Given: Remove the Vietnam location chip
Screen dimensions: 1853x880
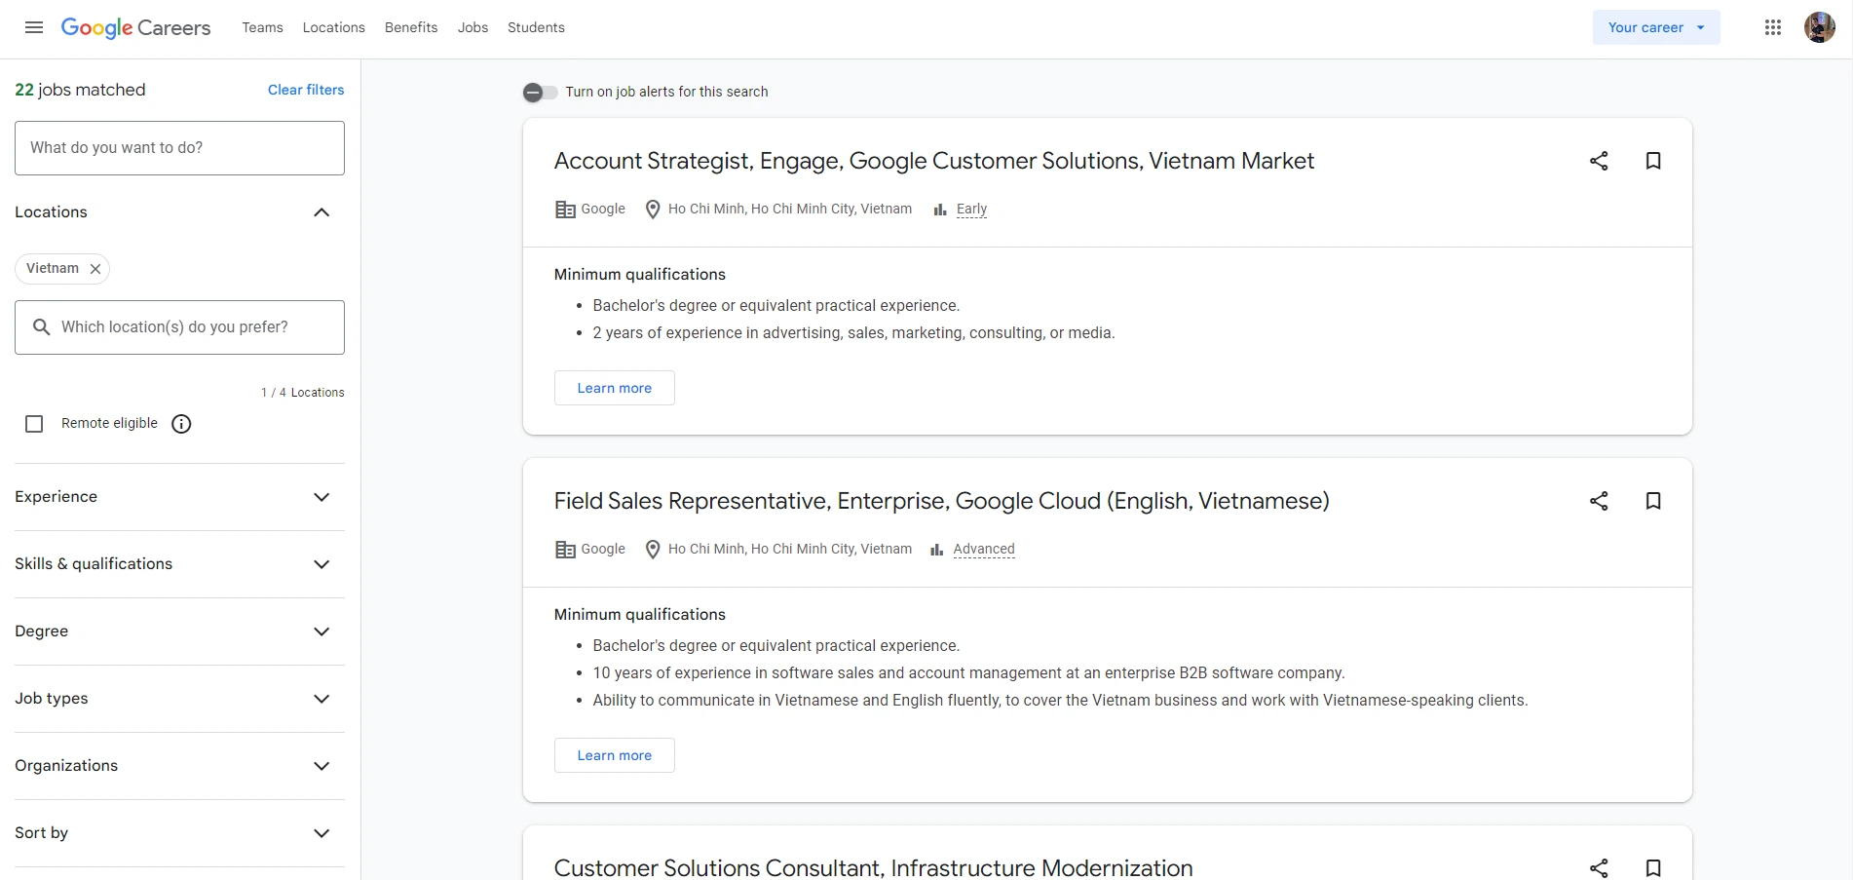Looking at the screenshot, I should (95, 269).
